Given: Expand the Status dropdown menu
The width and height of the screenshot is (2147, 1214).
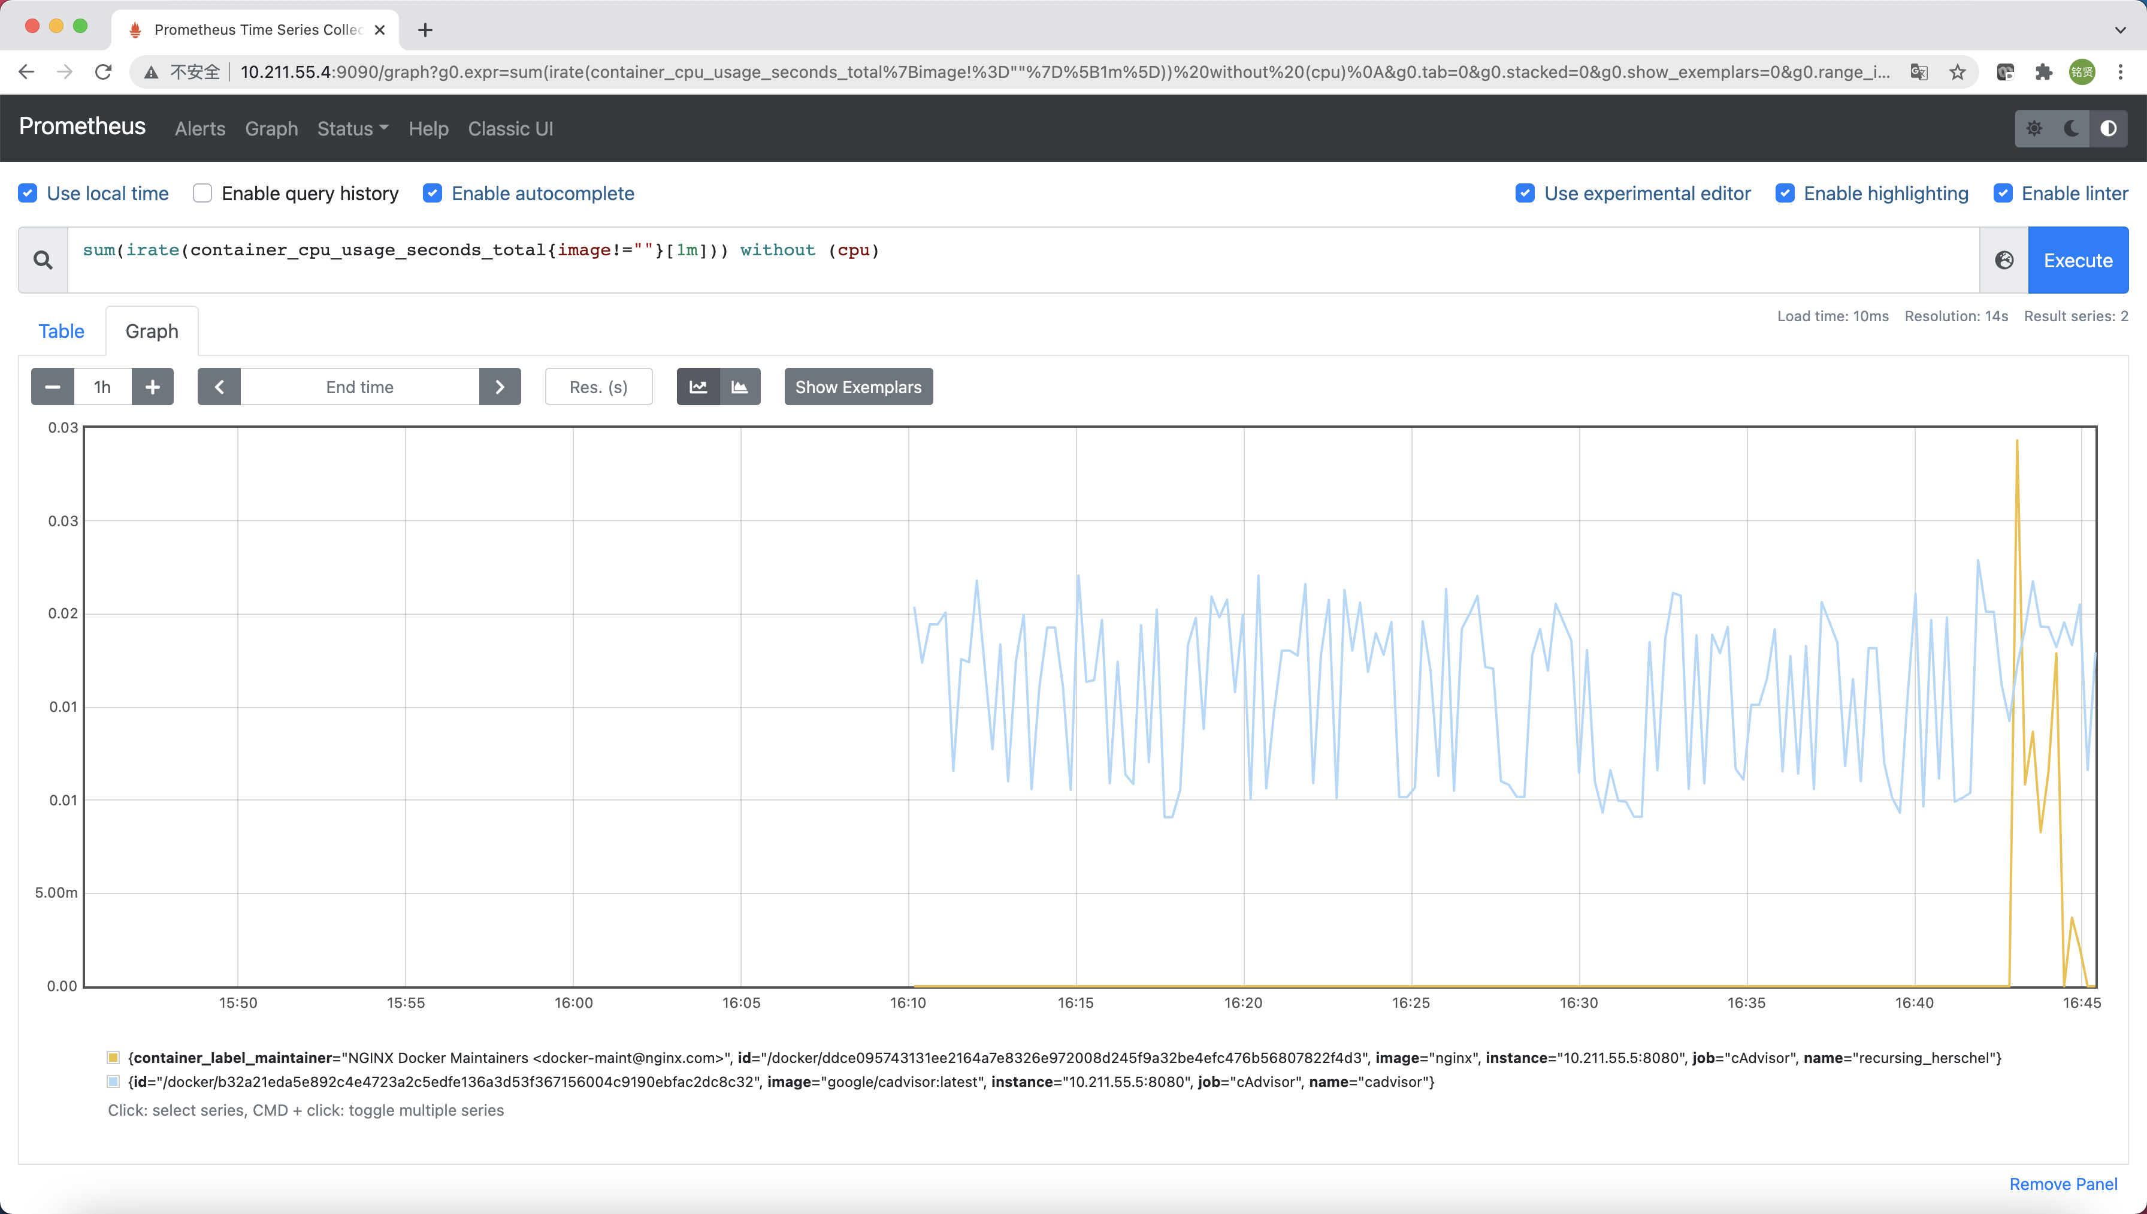Looking at the screenshot, I should [353, 128].
